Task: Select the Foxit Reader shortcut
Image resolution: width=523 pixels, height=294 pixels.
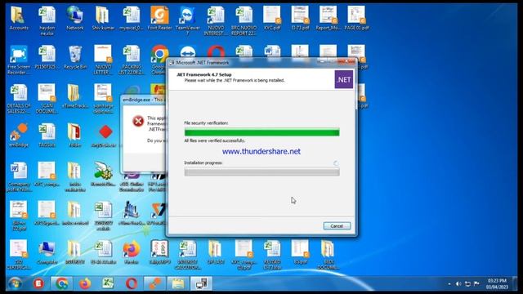Action: pos(159,19)
